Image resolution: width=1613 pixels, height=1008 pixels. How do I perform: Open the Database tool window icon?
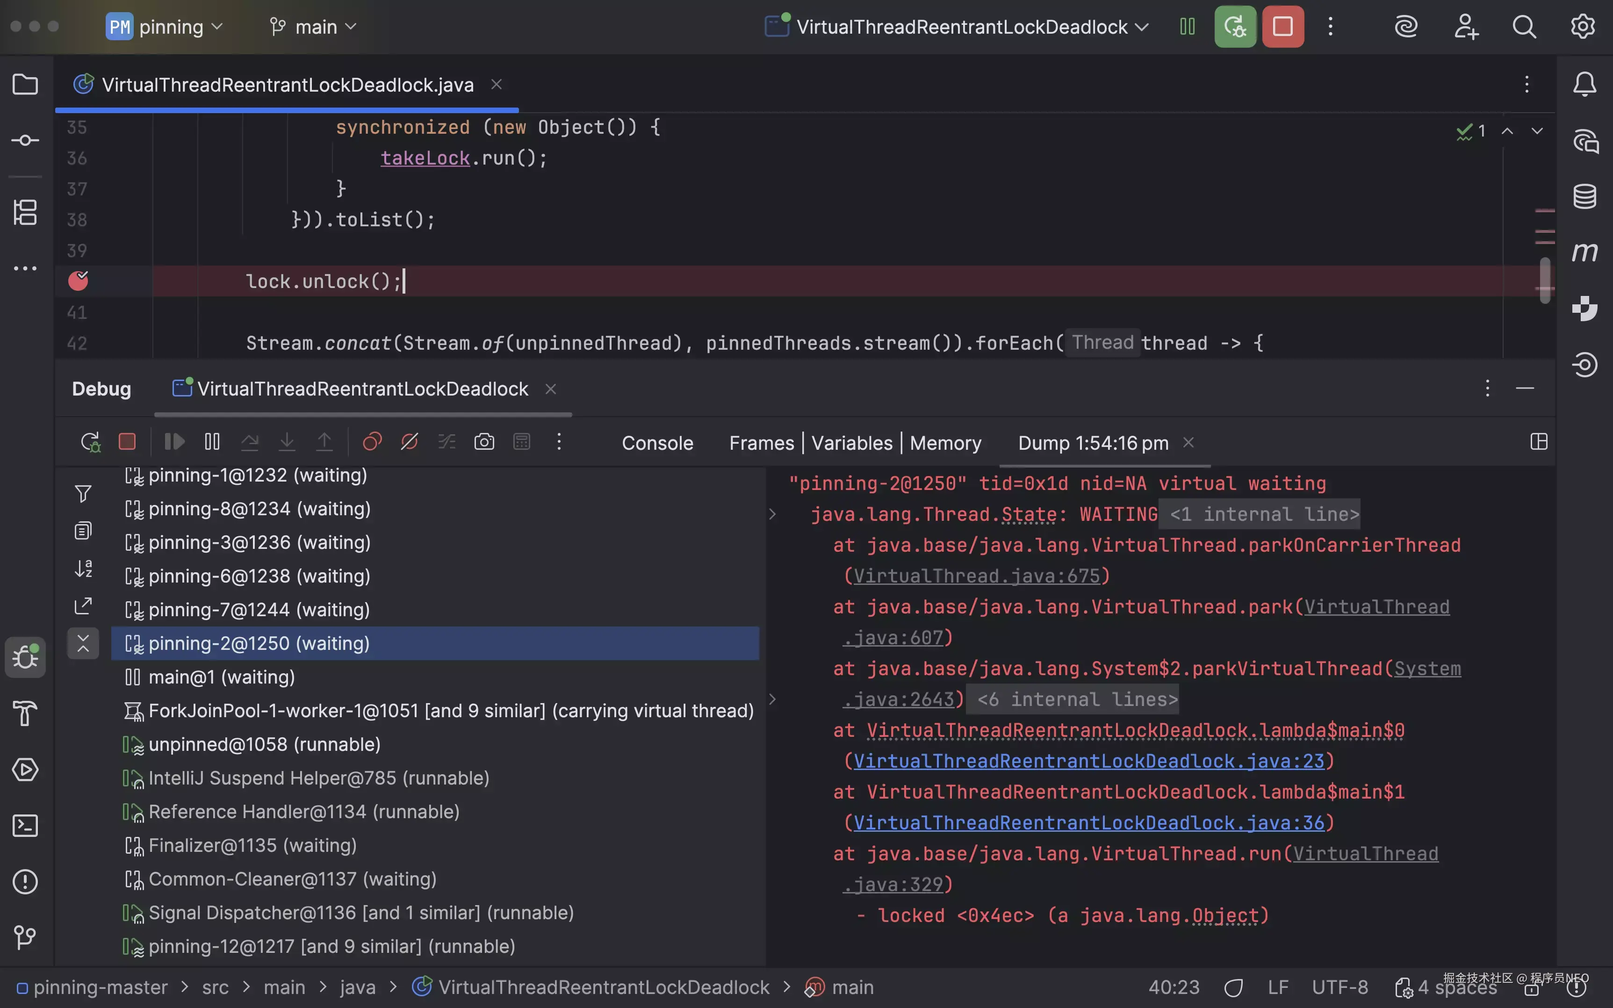click(1584, 196)
